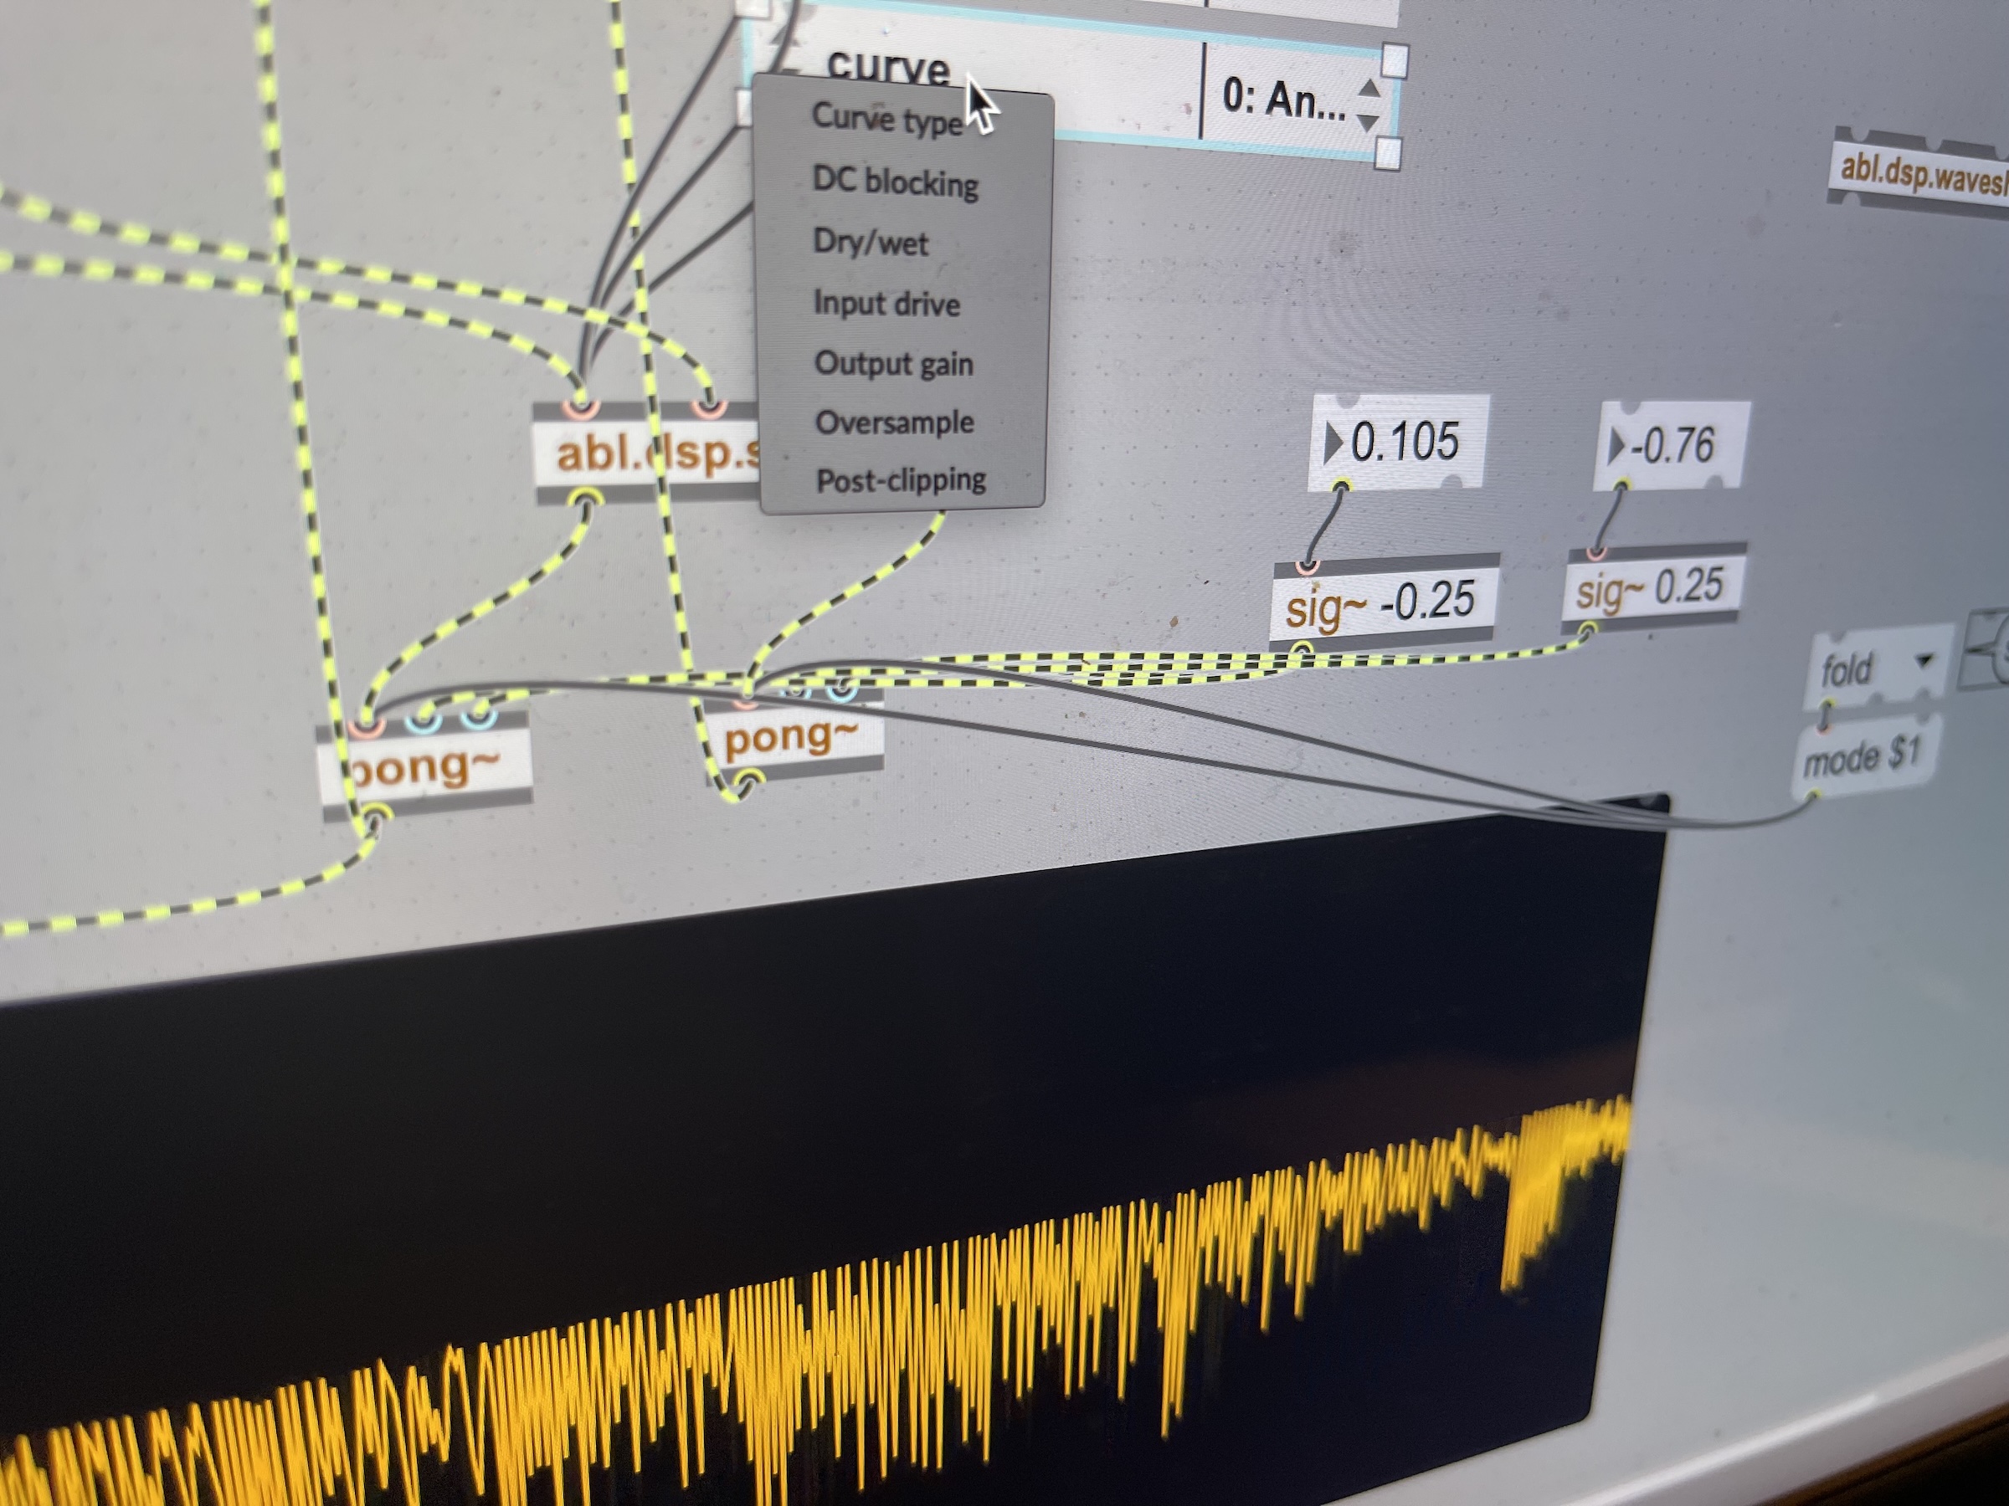The image size is (2009, 1506).
Task: Choose DC blocking menu entry
Action: pyautogui.click(x=895, y=182)
